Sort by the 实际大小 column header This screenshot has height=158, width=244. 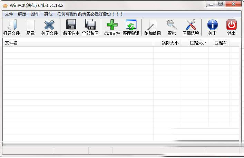pos(167,43)
